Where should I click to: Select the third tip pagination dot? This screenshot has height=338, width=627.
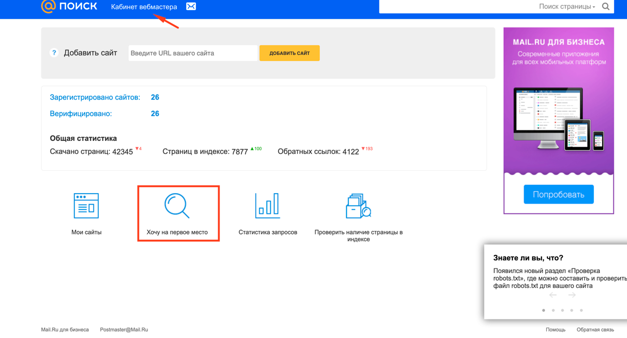coord(563,310)
